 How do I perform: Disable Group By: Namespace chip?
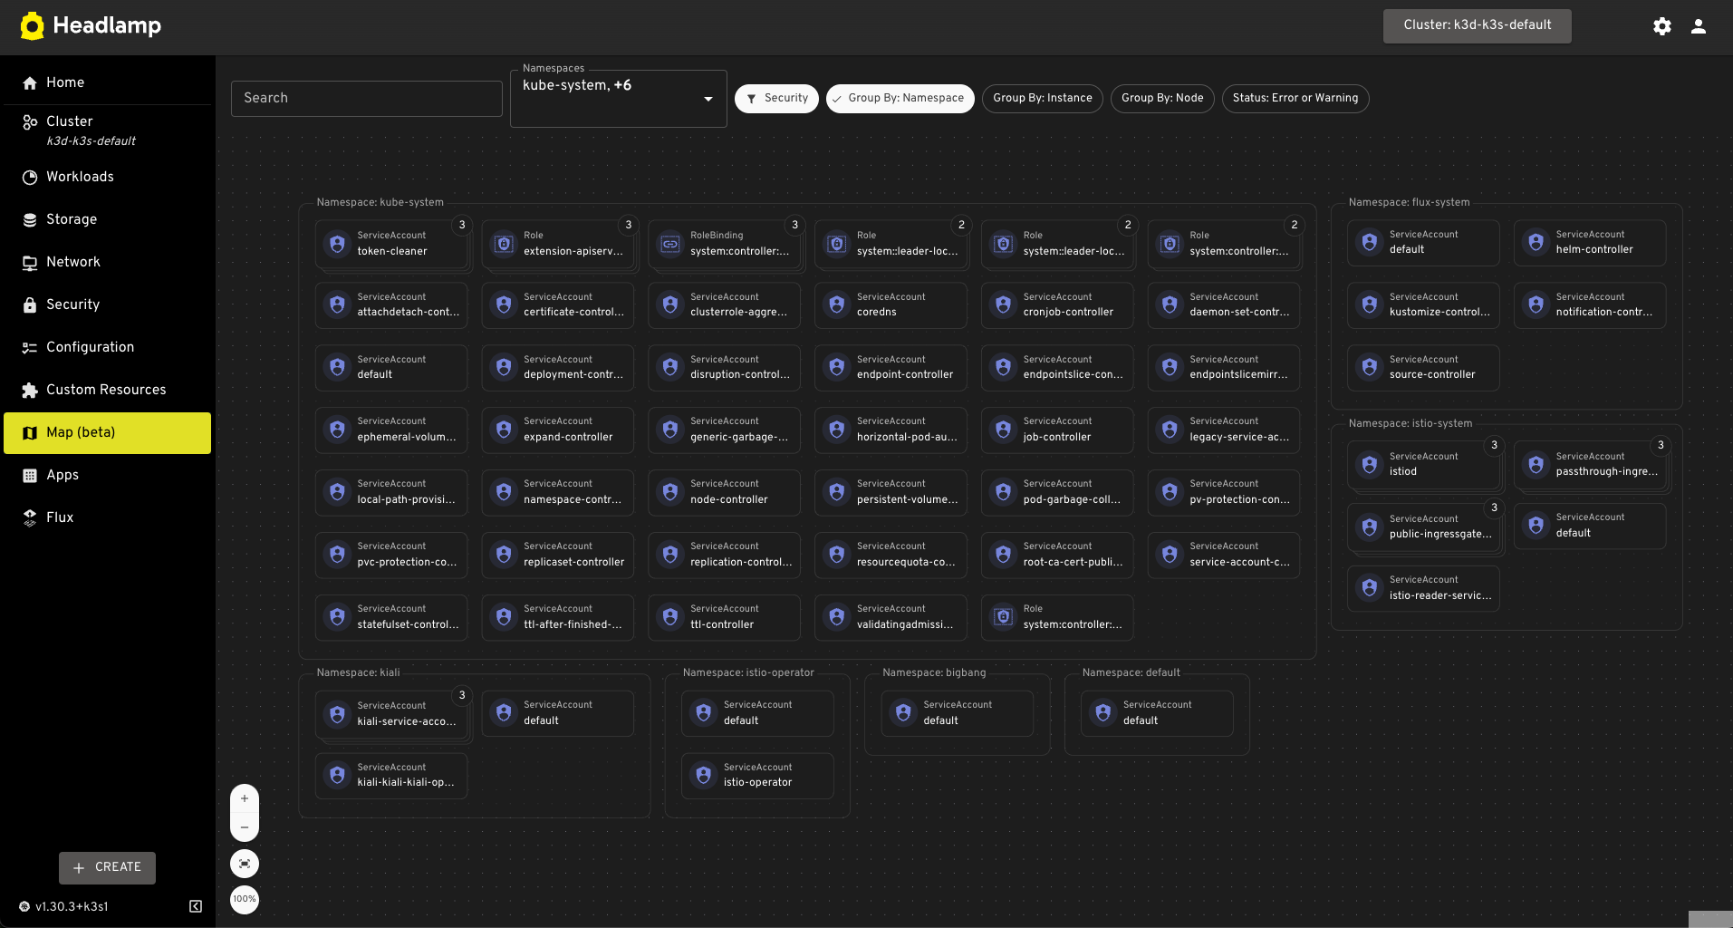[900, 98]
